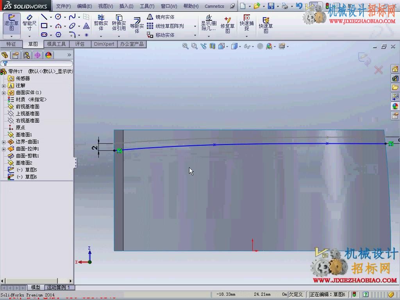Expand the 注解 tree node
This screenshot has width=400, height=300.
tap(4, 86)
